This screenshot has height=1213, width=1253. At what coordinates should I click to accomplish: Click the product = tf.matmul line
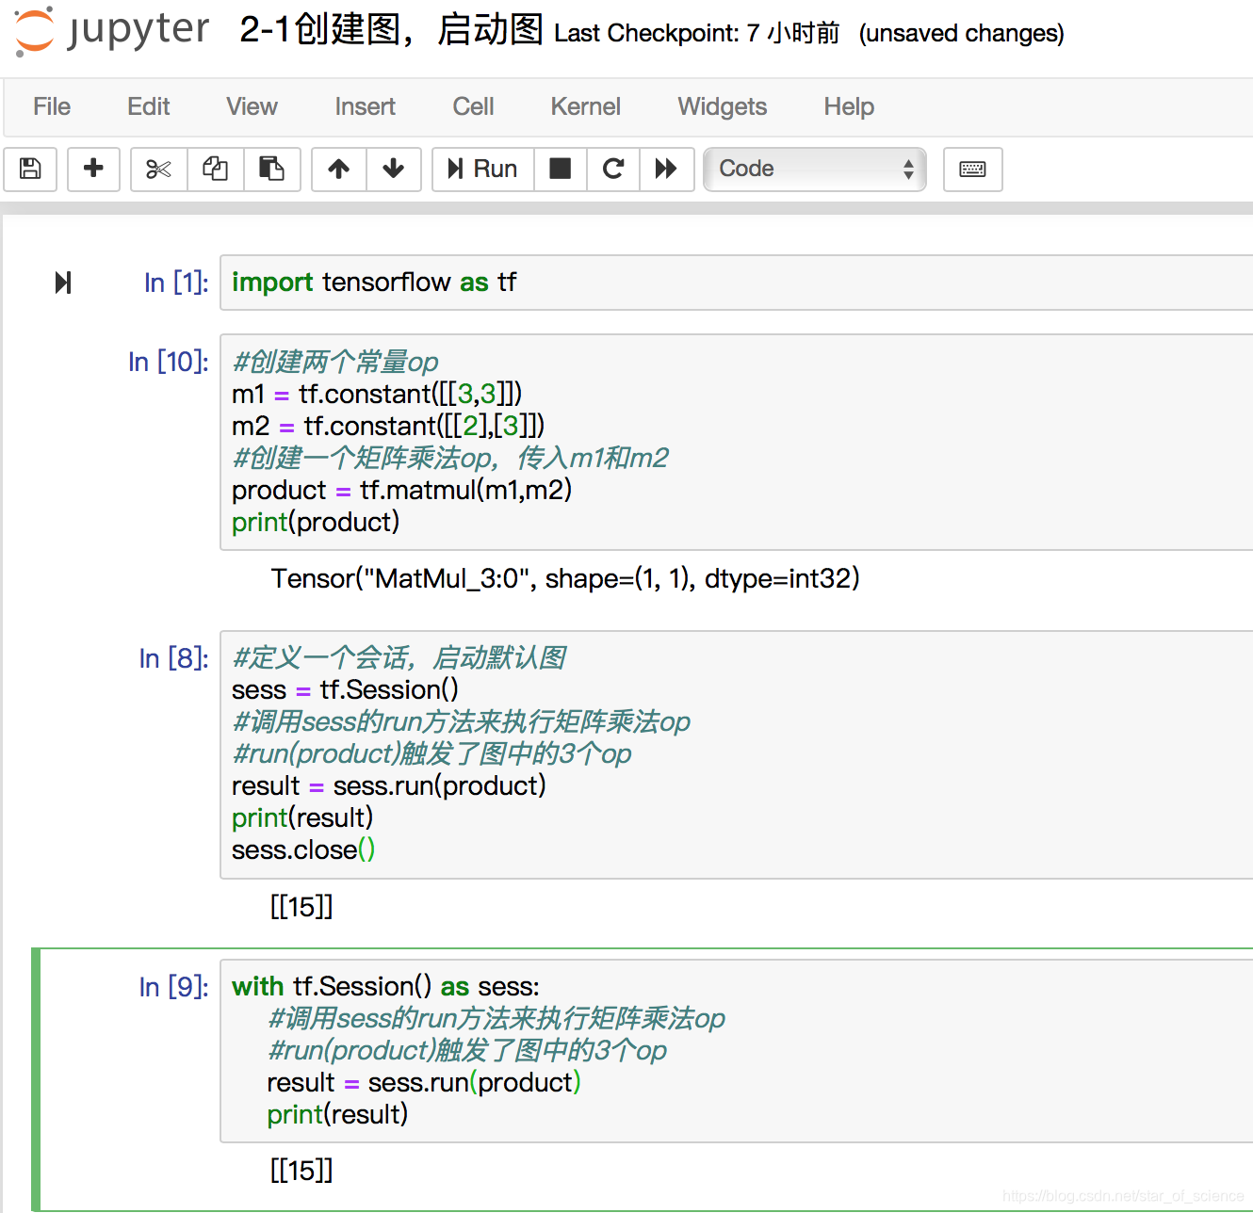click(x=402, y=490)
